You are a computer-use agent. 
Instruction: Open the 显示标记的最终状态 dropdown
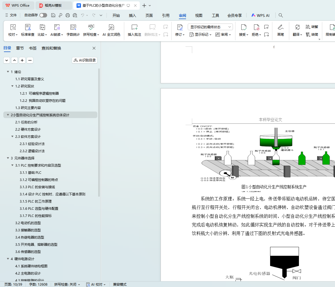(210, 27)
